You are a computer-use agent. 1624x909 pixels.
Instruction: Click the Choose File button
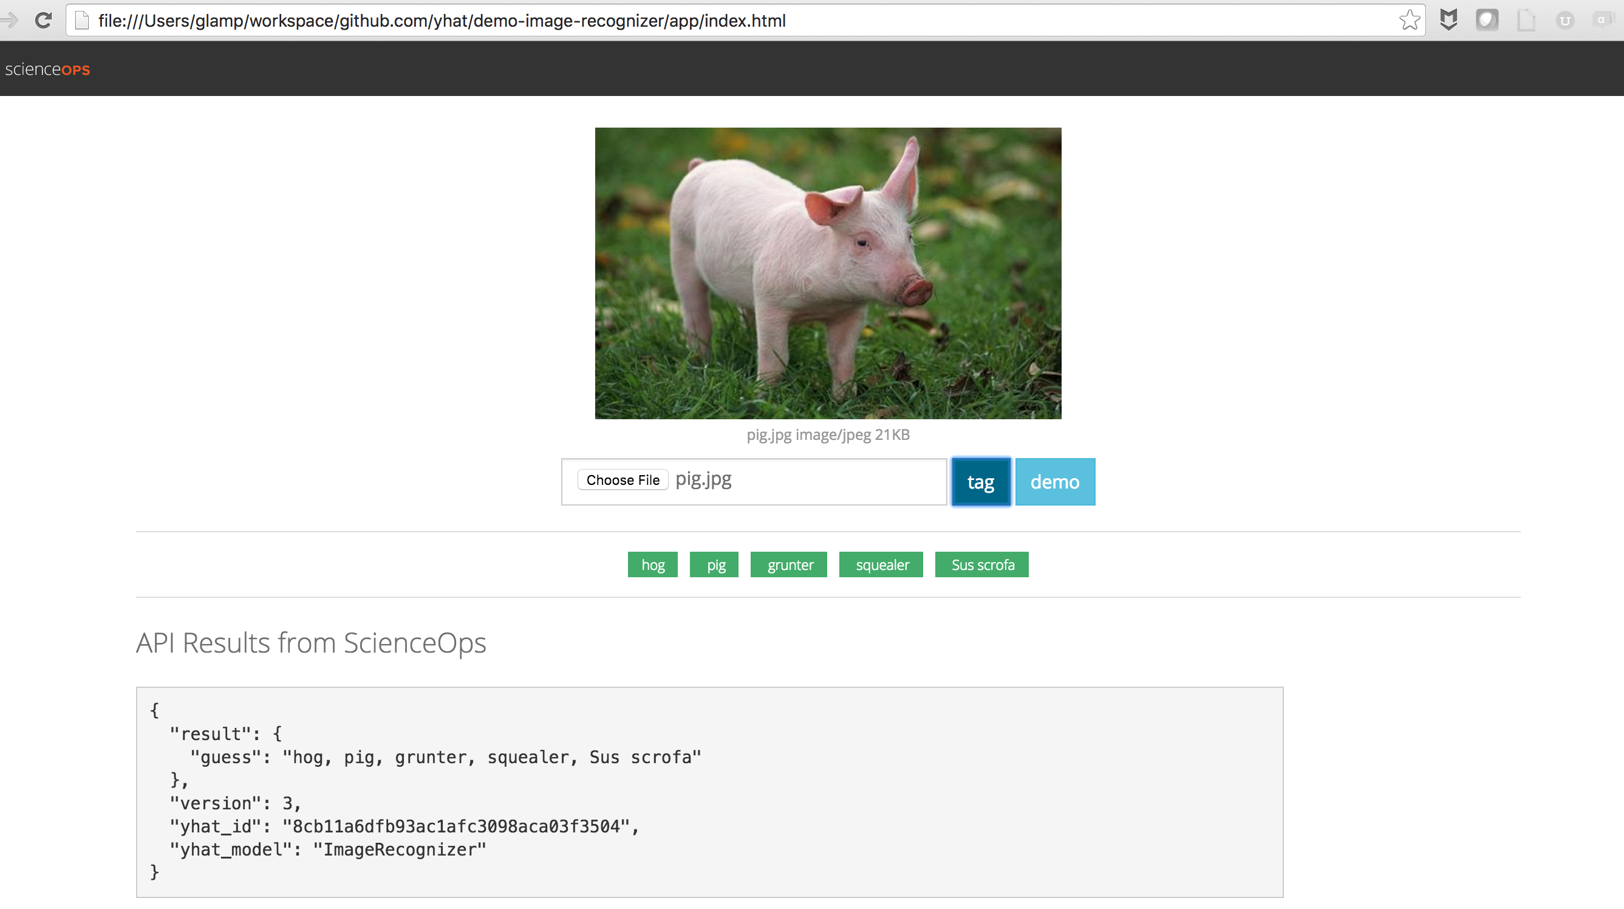[x=623, y=480]
